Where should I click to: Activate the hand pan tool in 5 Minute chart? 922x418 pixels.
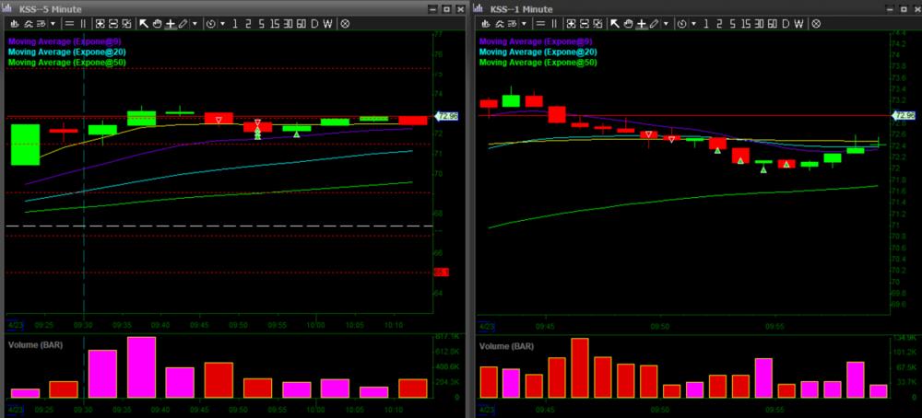coord(157,23)
